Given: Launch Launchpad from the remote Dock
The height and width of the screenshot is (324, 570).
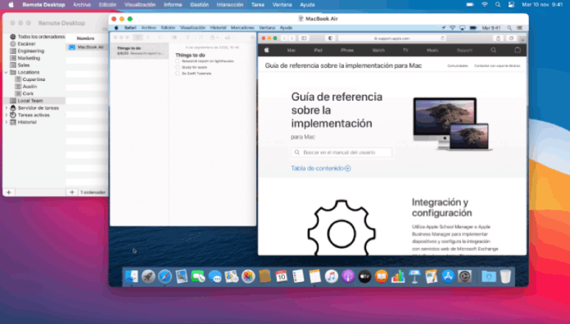Looking at the screenshot, I should point(148,277).
